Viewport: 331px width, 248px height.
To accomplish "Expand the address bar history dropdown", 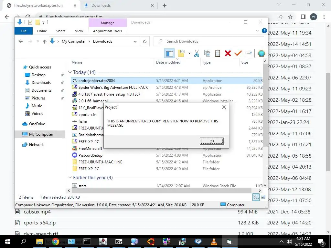I will (135, 41).
